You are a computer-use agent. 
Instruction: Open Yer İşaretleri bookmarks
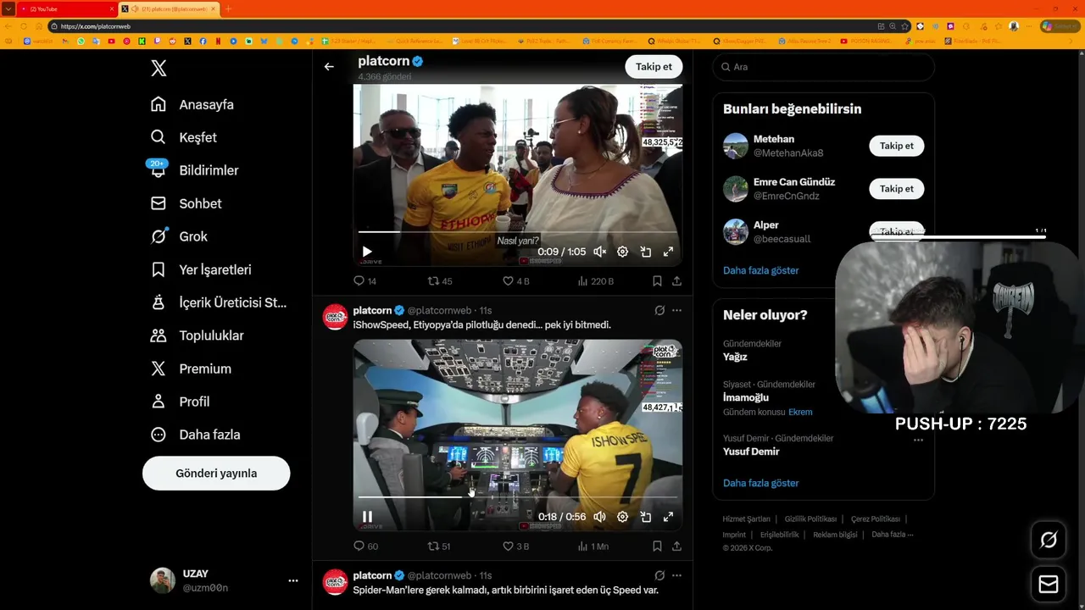pos(202,269)
